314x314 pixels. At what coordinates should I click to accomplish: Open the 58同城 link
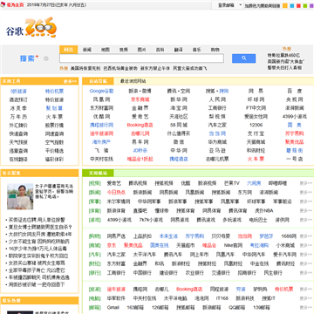tap(179, 125)
